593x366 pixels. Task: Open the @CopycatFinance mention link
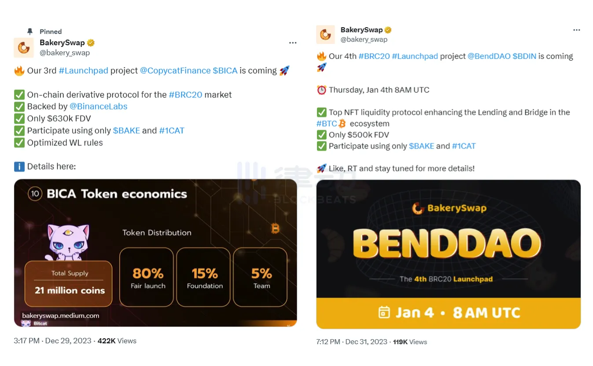175,71
